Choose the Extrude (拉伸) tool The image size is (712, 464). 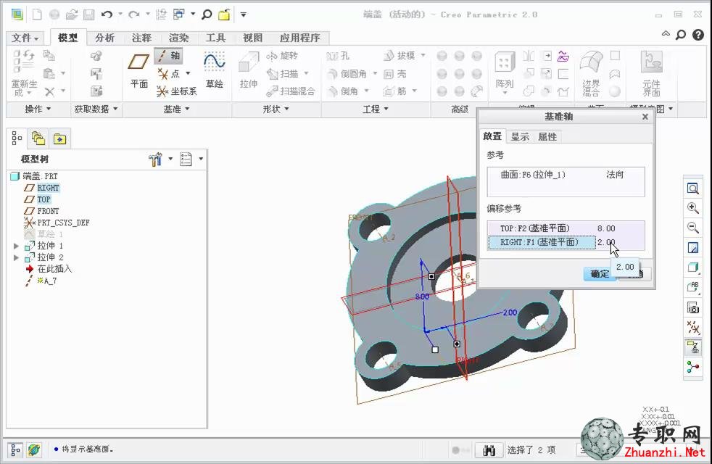click(249, 70)
